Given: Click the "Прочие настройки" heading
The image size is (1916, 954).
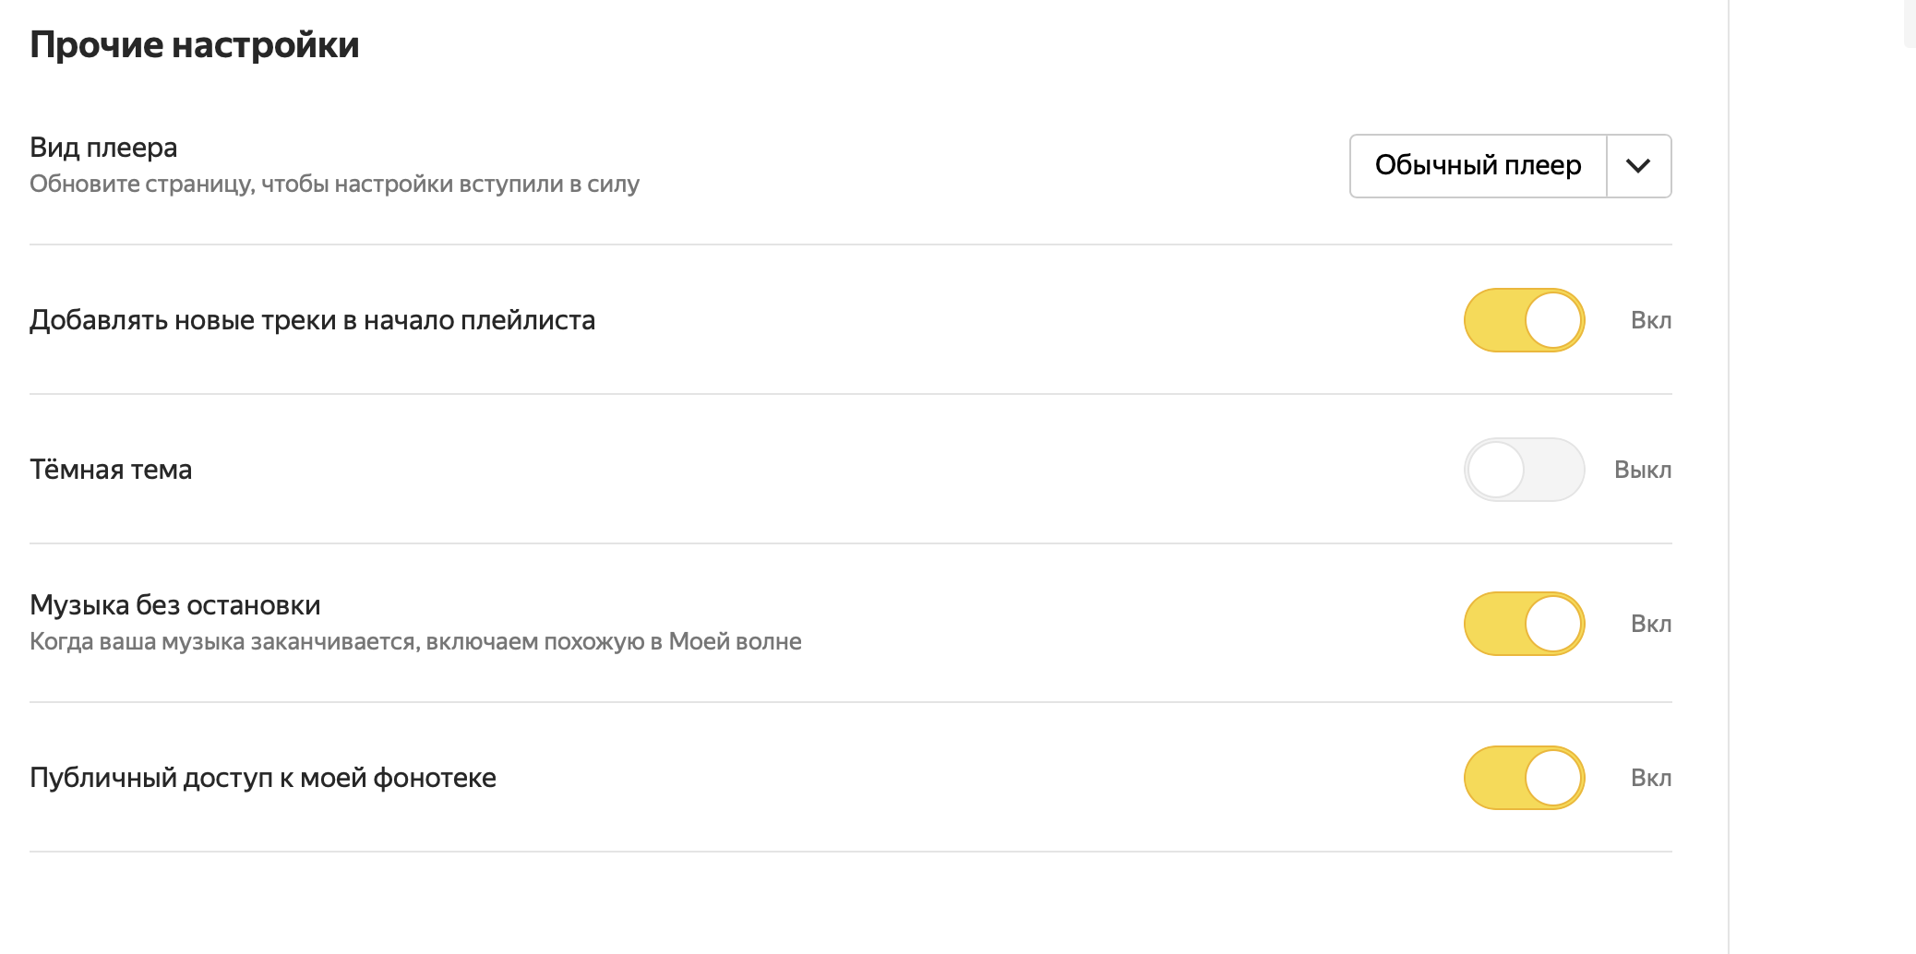Looking at the screenshot, I should tap(195, 44).
